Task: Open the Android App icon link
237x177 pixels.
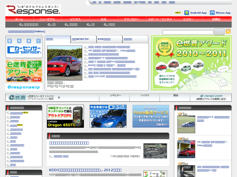Action: (186, 13)
